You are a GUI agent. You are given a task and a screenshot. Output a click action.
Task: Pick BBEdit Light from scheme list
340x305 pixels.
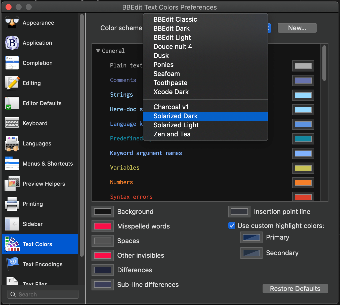click(172, 37)
